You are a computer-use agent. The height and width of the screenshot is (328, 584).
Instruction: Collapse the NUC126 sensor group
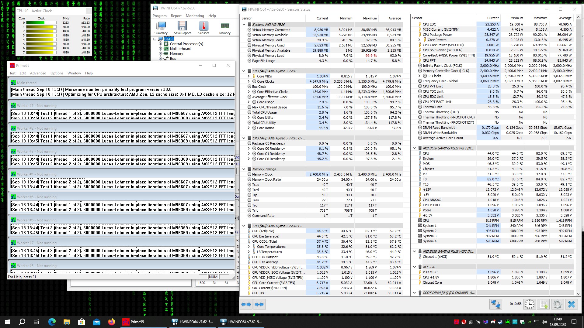[414, 267]
